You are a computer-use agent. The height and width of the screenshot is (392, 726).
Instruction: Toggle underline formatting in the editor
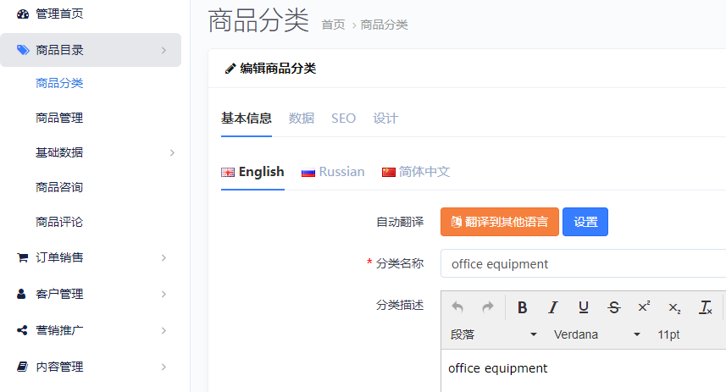tap(584, 306)
